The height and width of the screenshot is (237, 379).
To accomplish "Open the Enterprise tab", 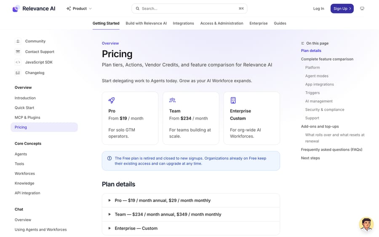I will 259,23.
